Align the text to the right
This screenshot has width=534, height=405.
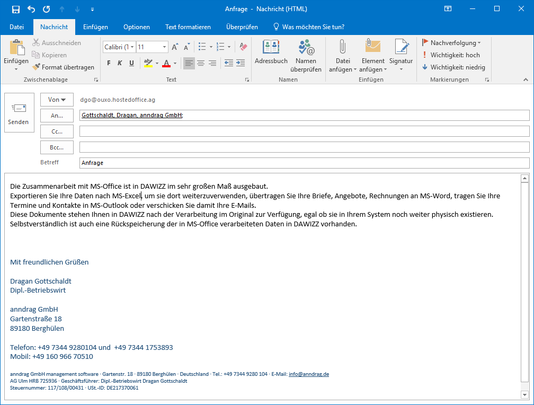(x=212, y=63)
